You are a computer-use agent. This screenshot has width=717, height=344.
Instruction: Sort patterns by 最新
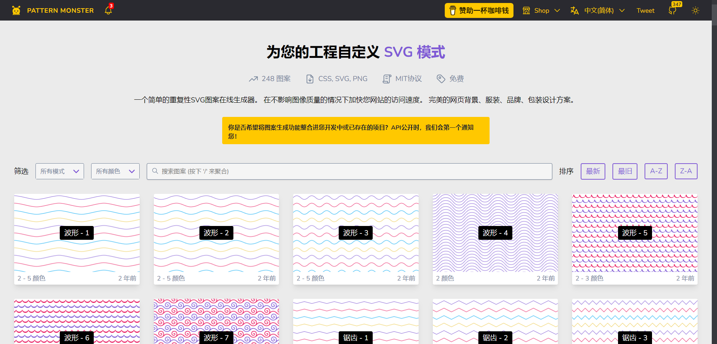point(593,171)
